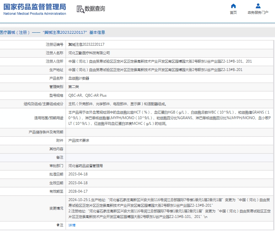Select attachment value 产品技术要求
Screen dimensions: 275x232
click(79, 141)
